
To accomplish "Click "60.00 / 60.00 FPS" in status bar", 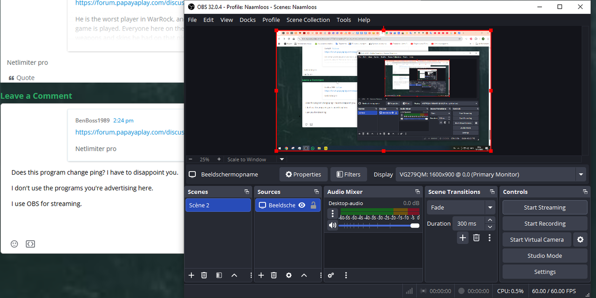I will tap(554, 291).
